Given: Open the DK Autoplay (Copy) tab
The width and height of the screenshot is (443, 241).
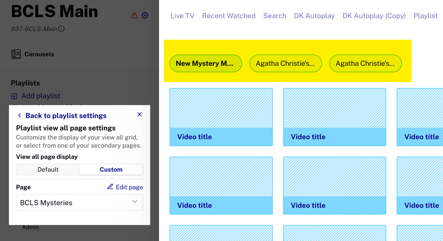Looking at the screenshot, I should (374, 16).
